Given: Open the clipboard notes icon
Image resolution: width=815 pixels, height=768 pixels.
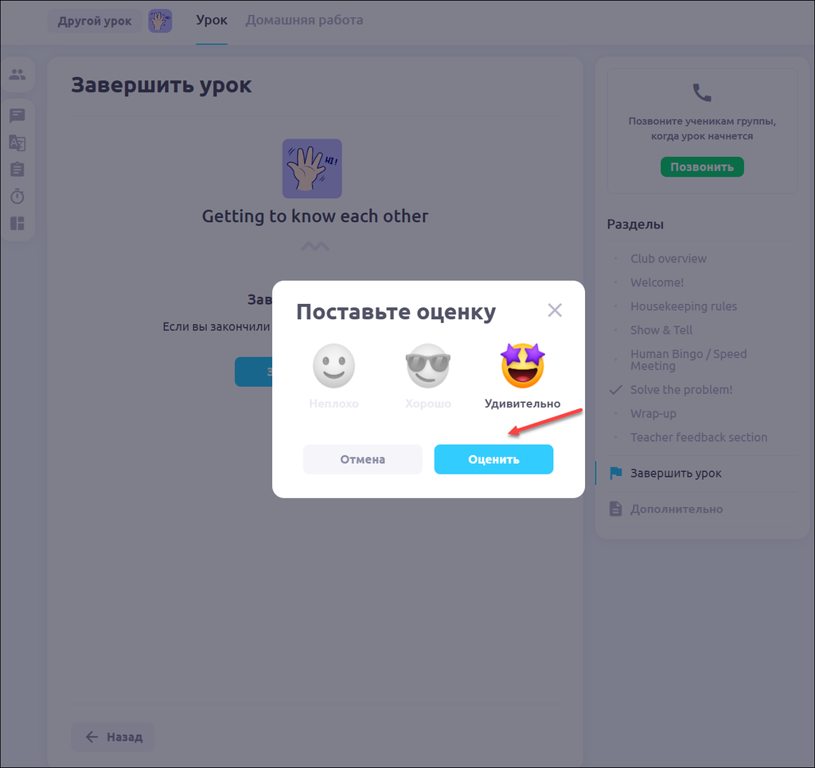Looking at the screenshot, I should 17,170.
